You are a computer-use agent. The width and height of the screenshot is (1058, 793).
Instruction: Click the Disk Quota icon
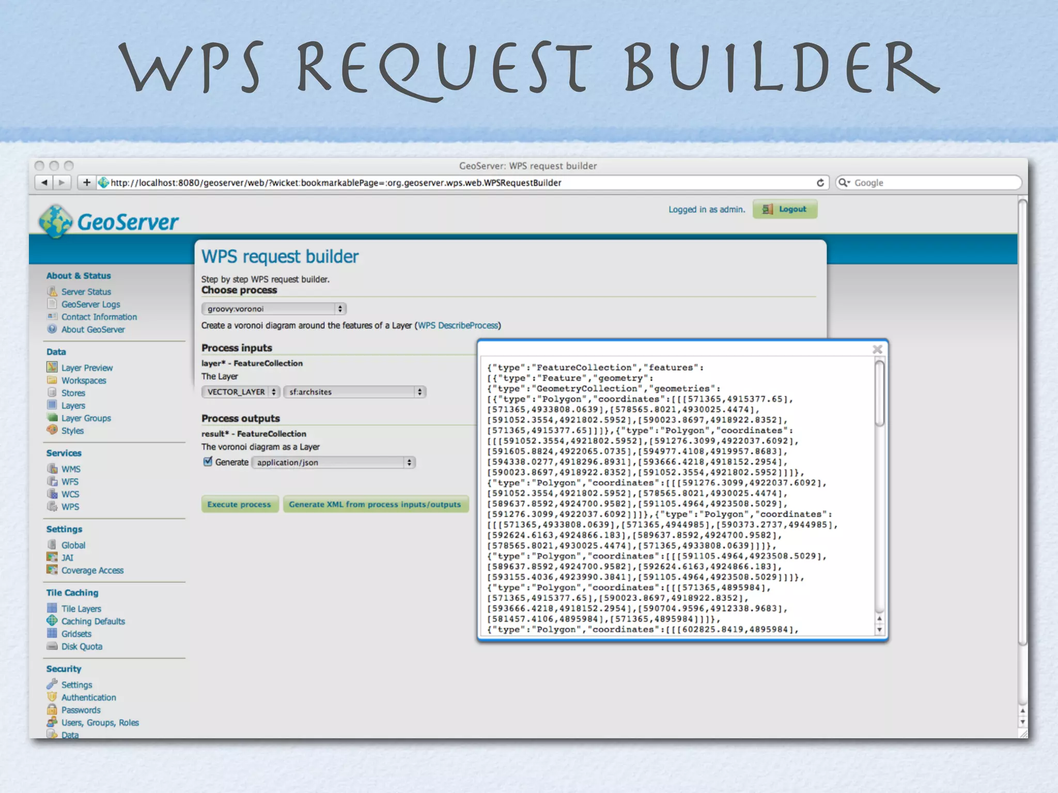pyautogui.click(x=52, y=646)
